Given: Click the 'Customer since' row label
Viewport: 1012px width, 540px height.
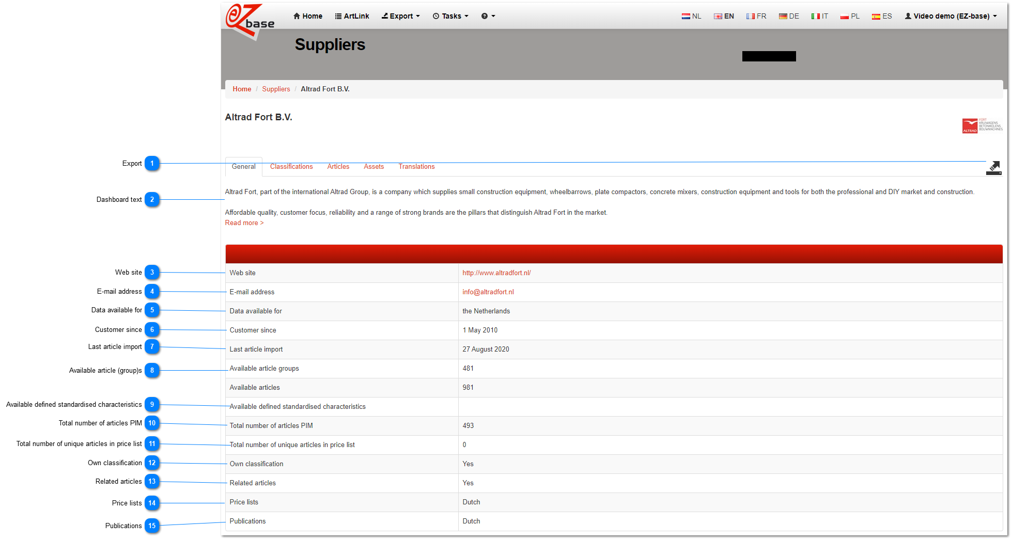Looking at the screenshot, I should pos(253,330).
